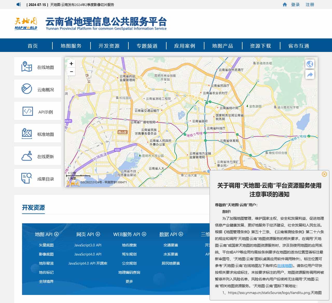Click the announcement speaker icon

[18, 4]
